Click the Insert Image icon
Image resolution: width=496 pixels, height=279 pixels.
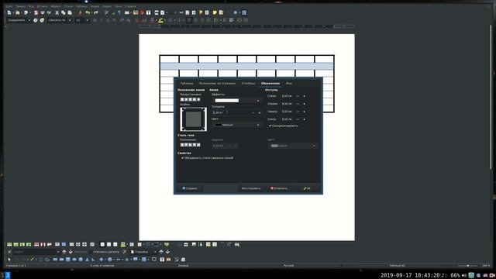136,12
